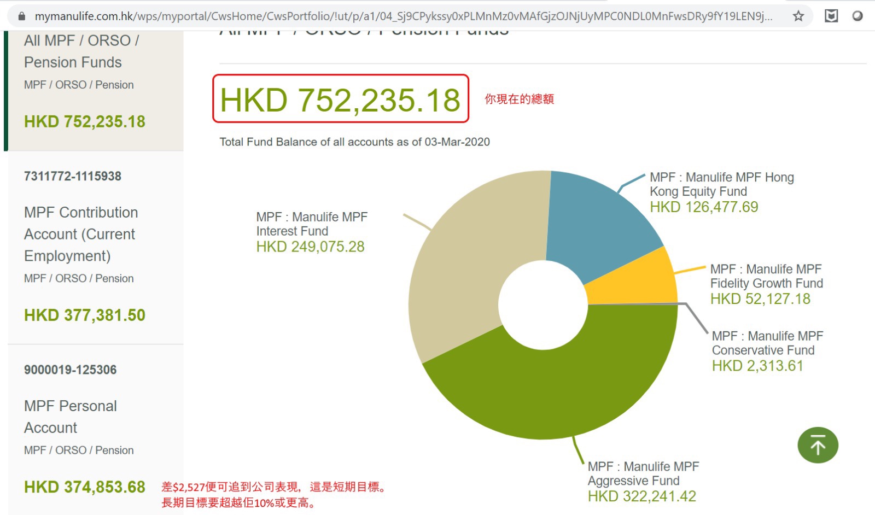Viewport: 875px width, 515px height.
Task: Click Manulife MPF Conservative Fund label
Action: [768, 343]
